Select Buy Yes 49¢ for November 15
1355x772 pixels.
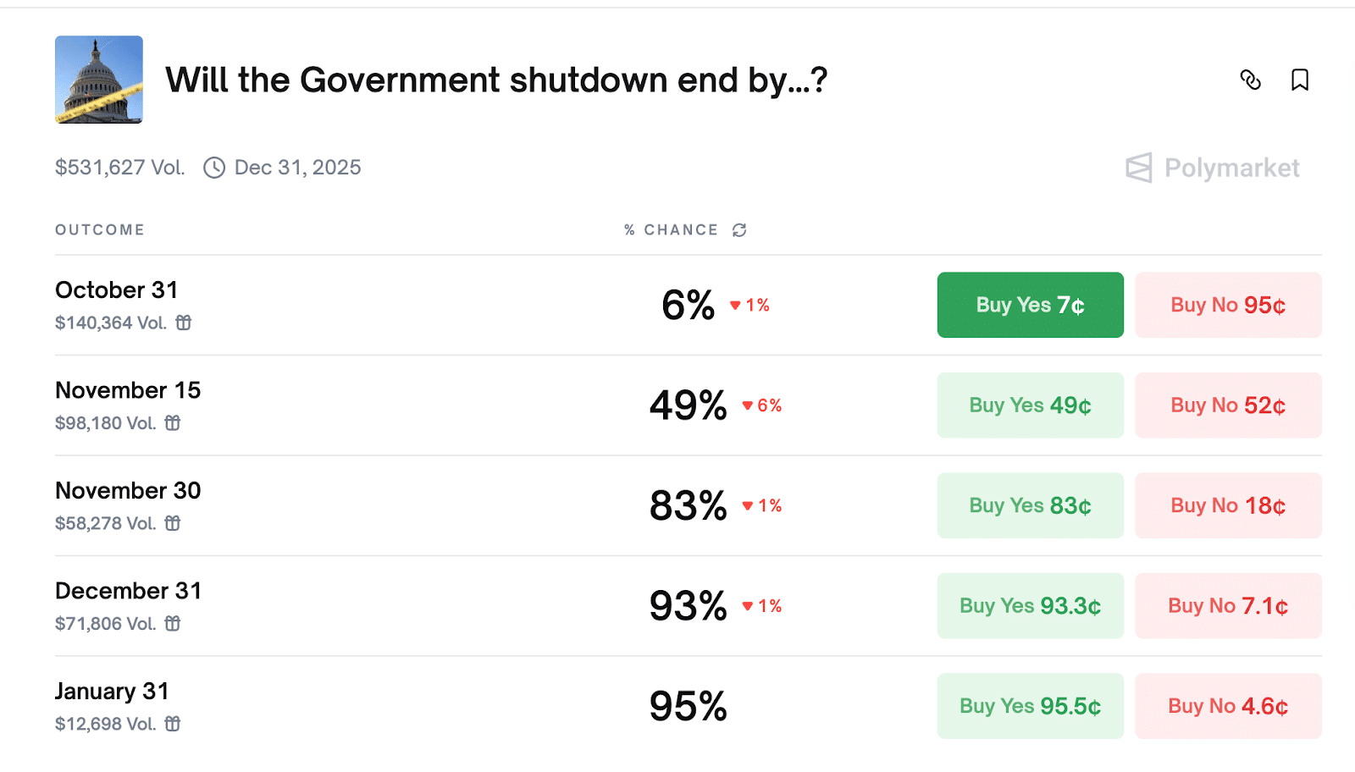coord(1030,405)
